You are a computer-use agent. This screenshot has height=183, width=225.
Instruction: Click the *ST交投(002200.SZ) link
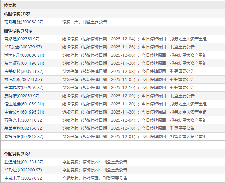[x=23, y=170]
